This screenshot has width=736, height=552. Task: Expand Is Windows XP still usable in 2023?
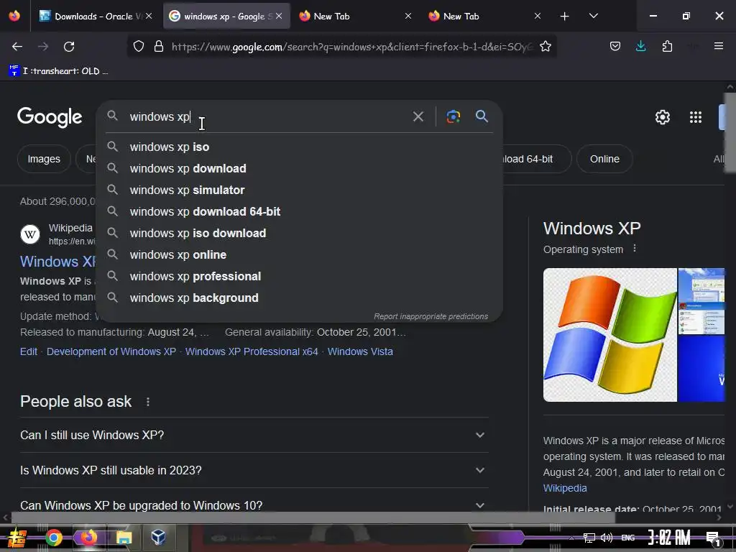tap(254, 470)
